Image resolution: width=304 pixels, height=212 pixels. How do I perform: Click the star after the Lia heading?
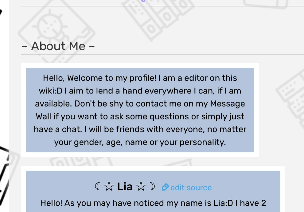[x=141, y=187]
